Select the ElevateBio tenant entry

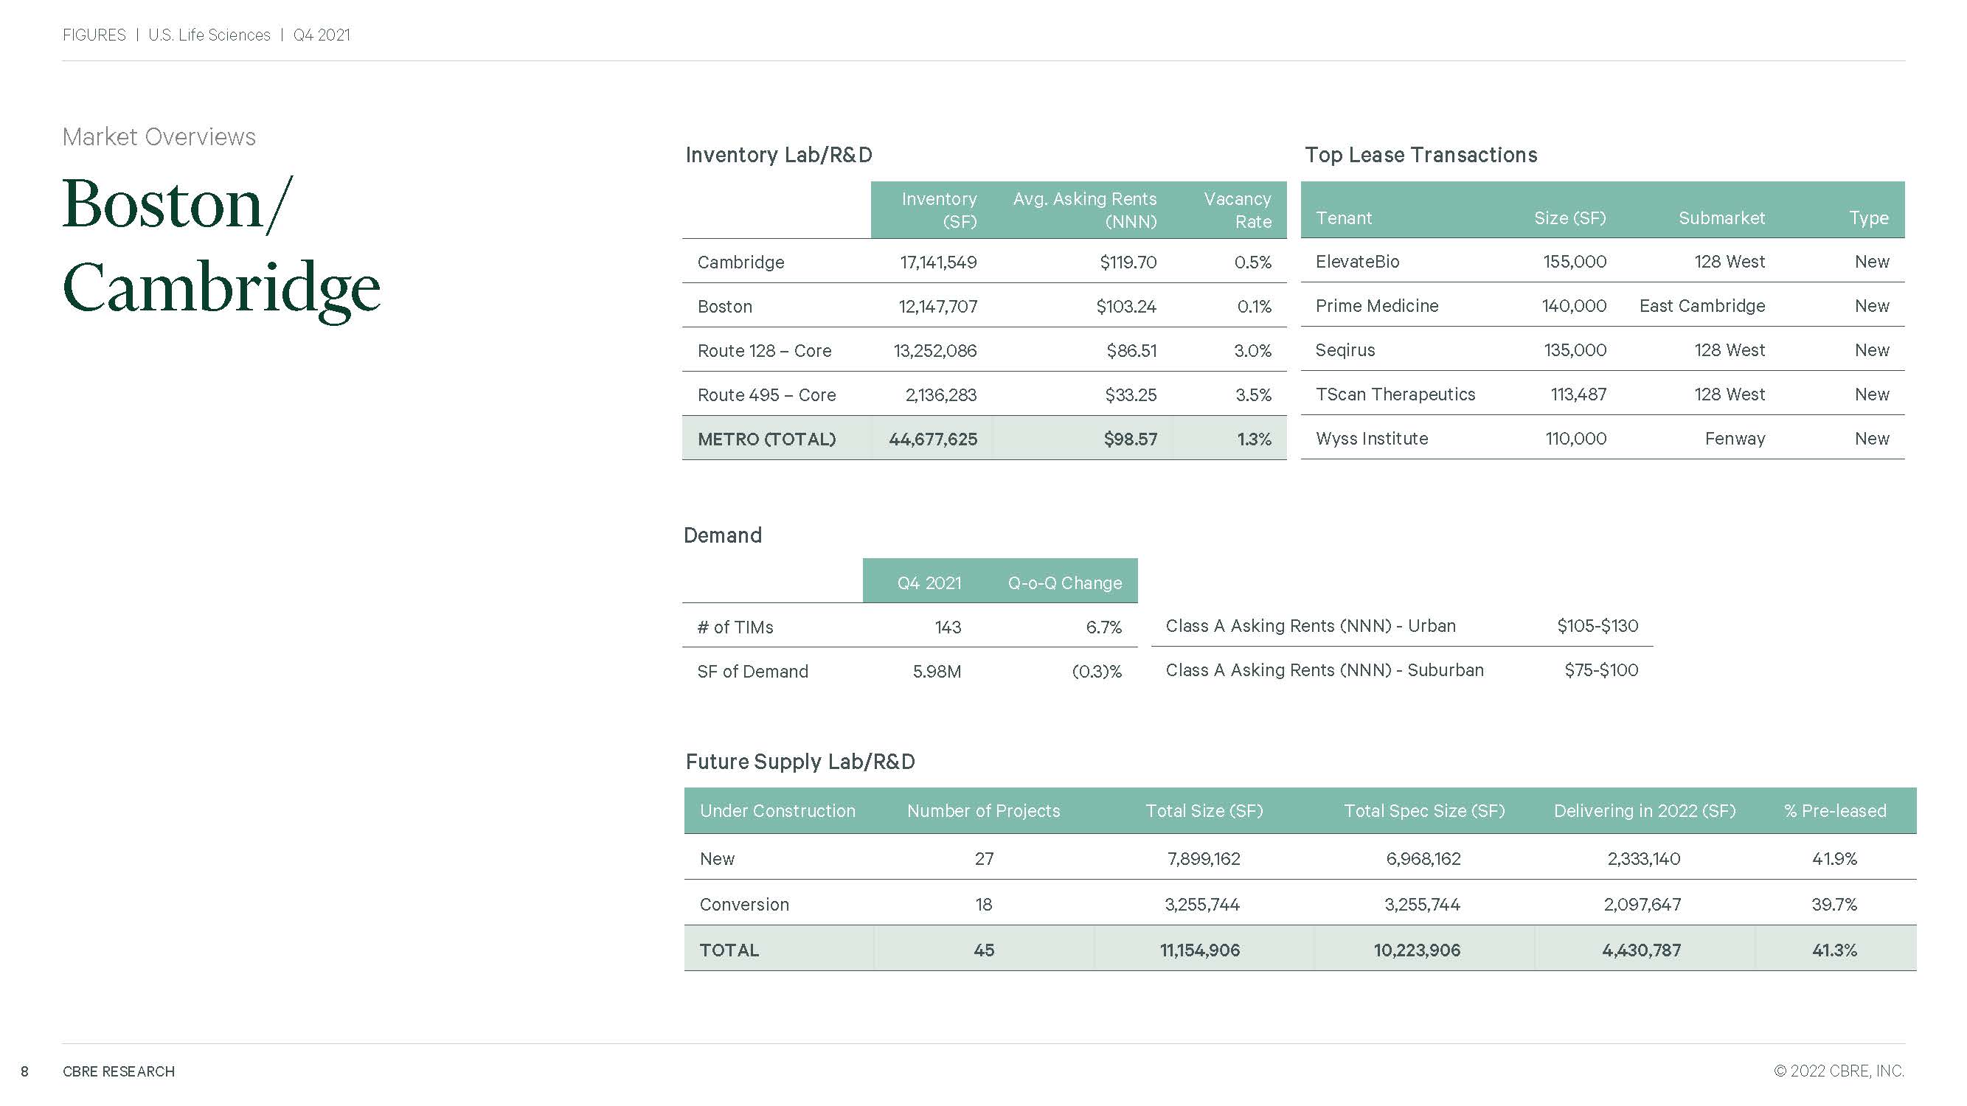pos(1357,262)
